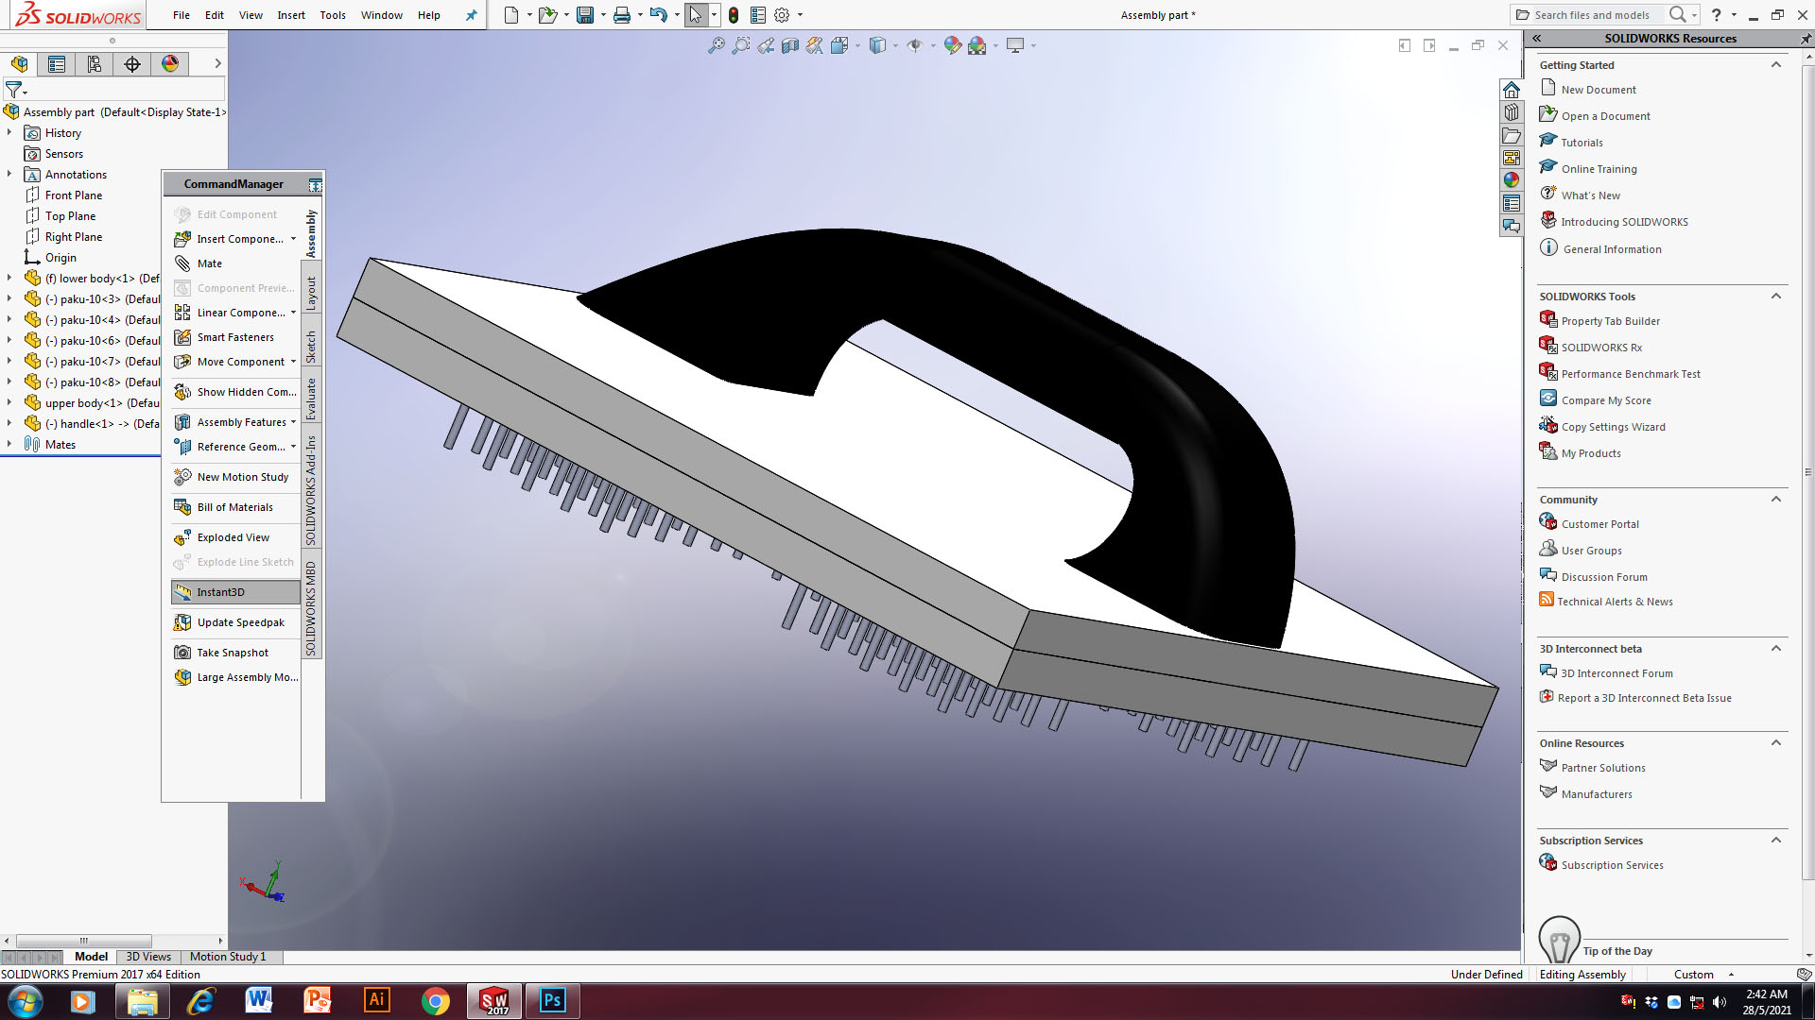The image size is (1815, 1020).
Task: Toggle Hide/Show Items eye icon
Action: click(x=915, y=45)
